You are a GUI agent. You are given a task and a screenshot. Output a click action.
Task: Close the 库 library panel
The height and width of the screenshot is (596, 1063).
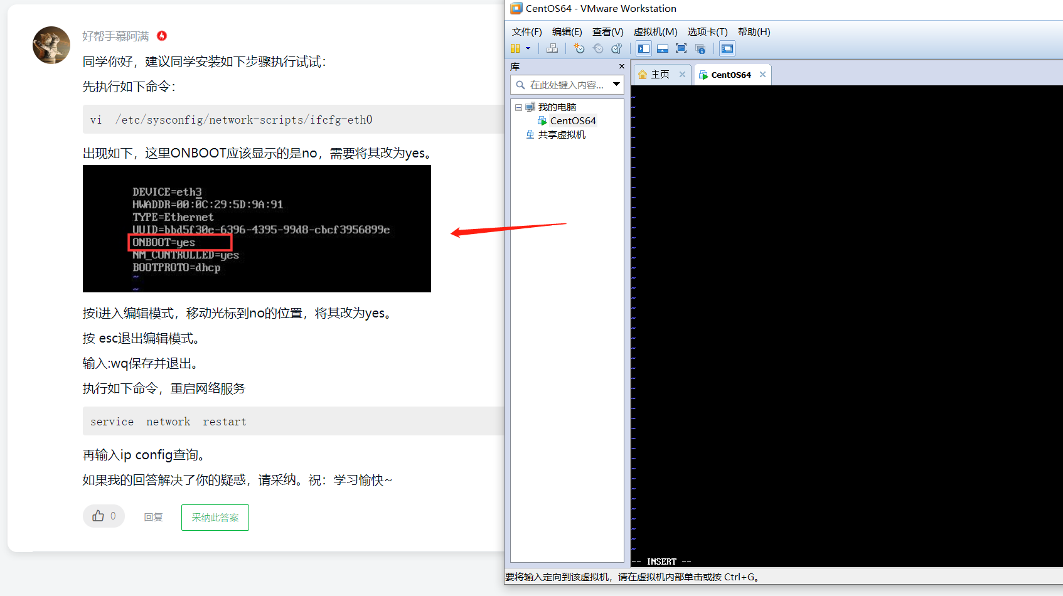[622, 67]
